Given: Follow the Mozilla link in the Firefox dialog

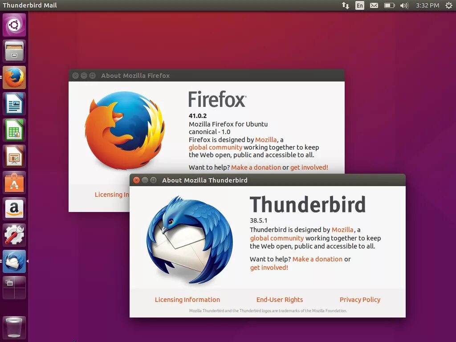Looking at the screenshot, I should tap(266, 139).
